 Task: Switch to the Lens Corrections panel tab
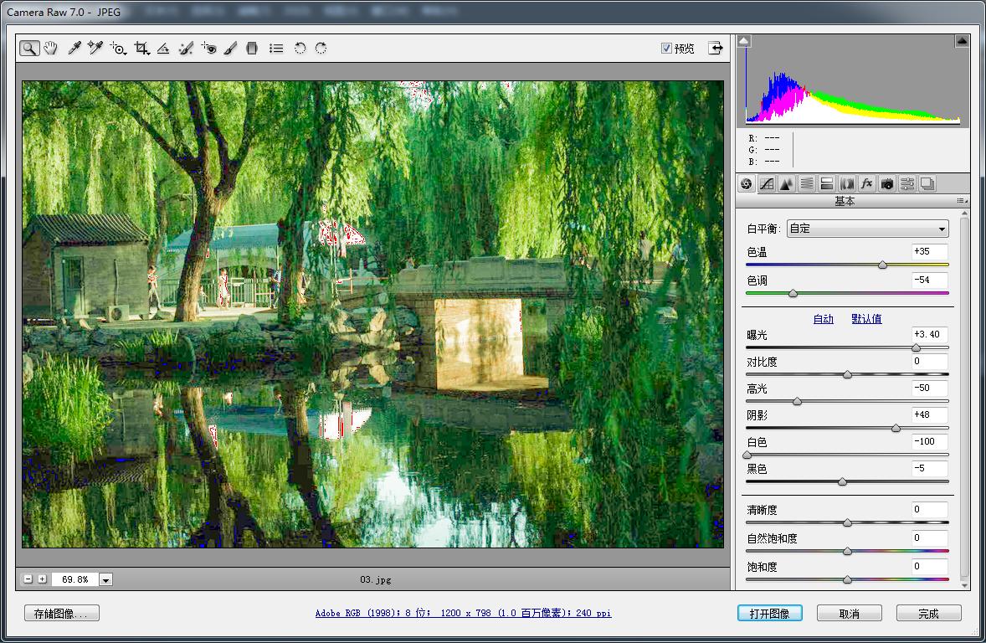[x=847, y=183]
